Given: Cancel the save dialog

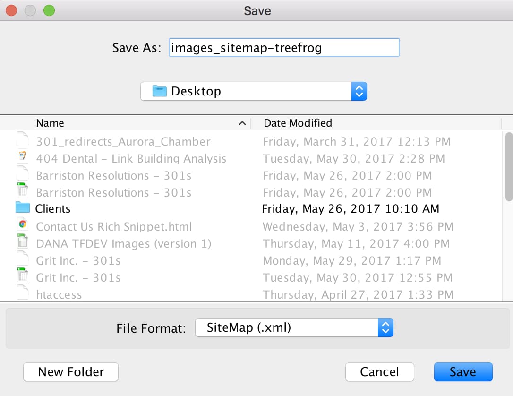Looking at the screenshot, I should tap(379, 372).
